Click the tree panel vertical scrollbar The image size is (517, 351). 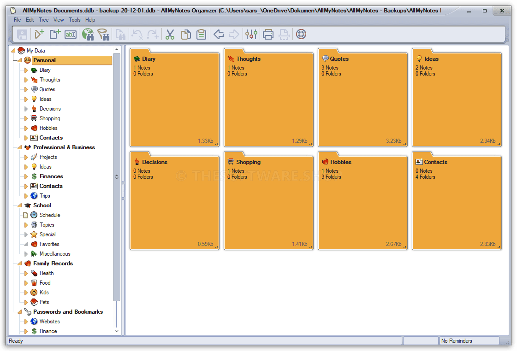116,177
